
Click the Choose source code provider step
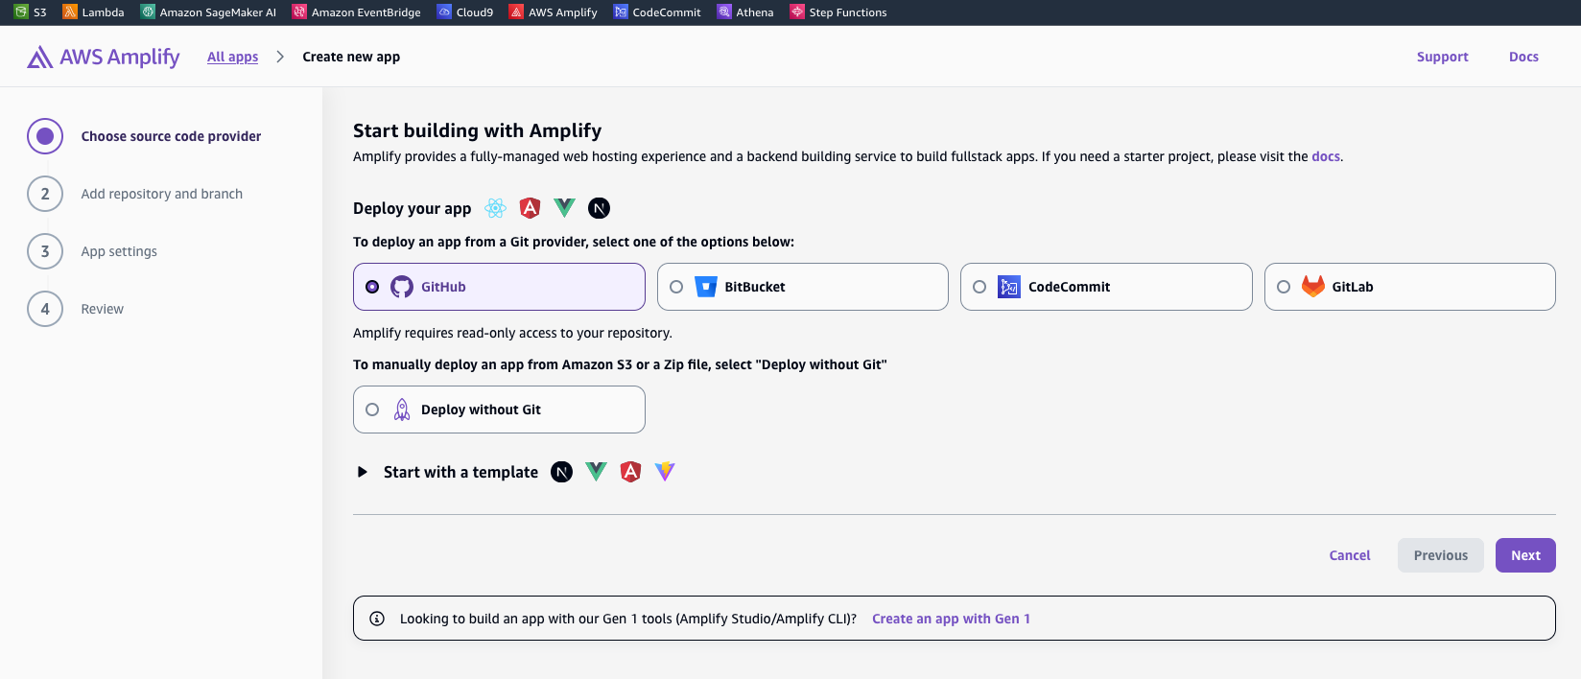coord(170,136)
